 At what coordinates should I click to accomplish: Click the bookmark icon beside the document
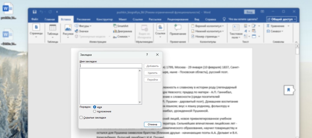(288, 90)
